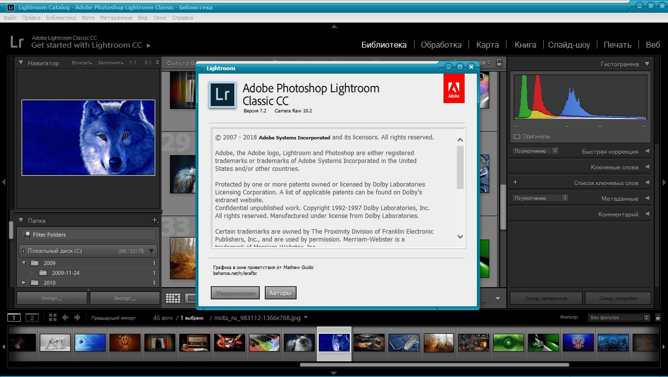The image size is (668, 377).
Task: Expand the Комментарий panel
Action: [x=647, y=214]
